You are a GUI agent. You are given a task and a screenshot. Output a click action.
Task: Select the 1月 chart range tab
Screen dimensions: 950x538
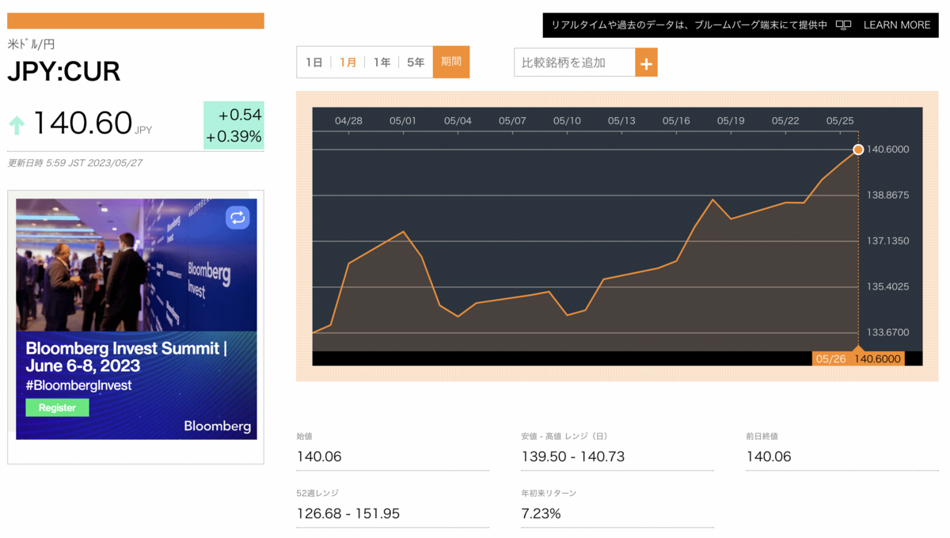coord(348,63)
